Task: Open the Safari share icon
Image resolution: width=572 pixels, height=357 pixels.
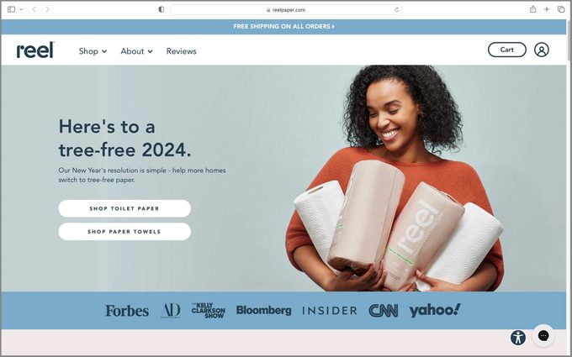Action: point(533,9)
